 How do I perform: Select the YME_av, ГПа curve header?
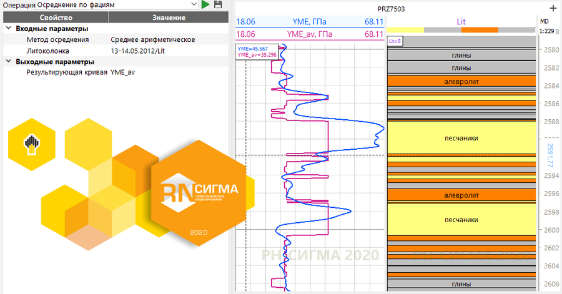[310, 34]
